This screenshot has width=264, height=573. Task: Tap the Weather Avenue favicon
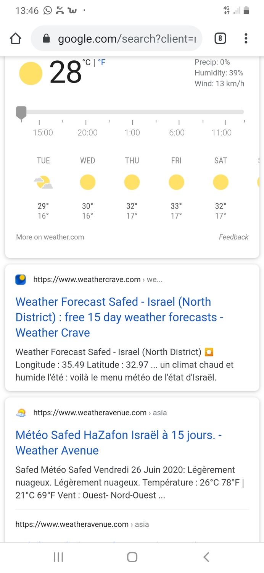click(21, 413)
